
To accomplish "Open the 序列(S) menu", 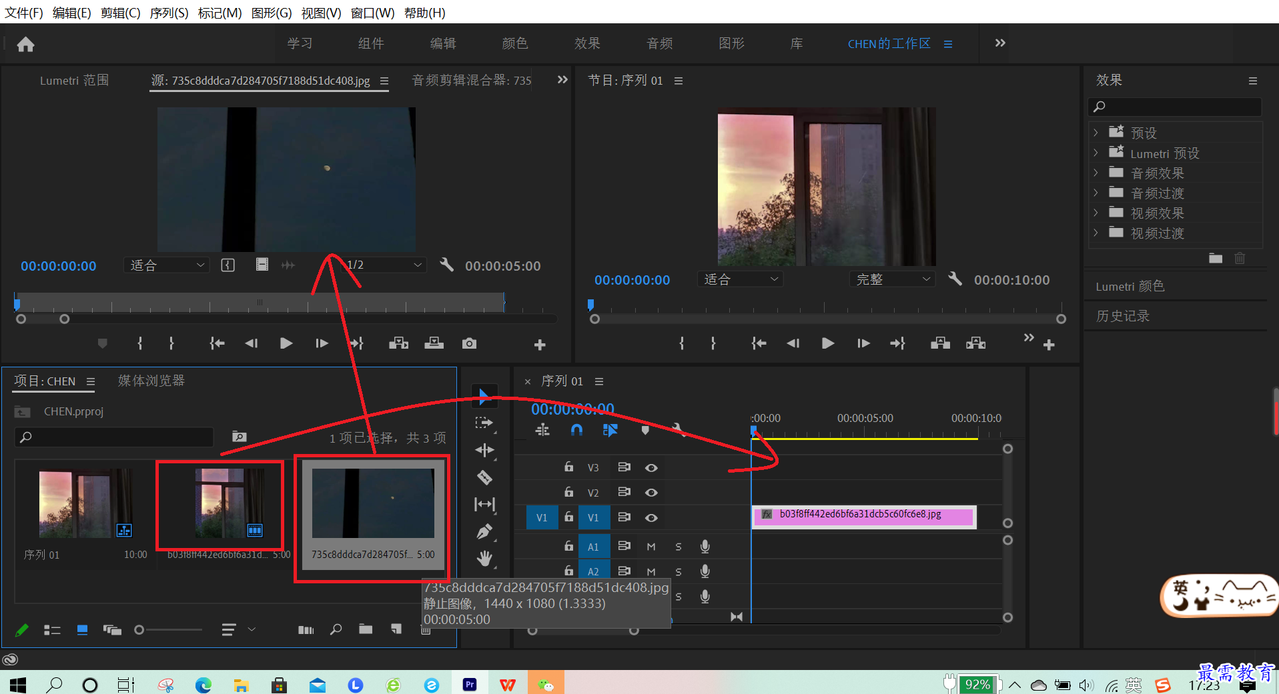I will 169,13.
